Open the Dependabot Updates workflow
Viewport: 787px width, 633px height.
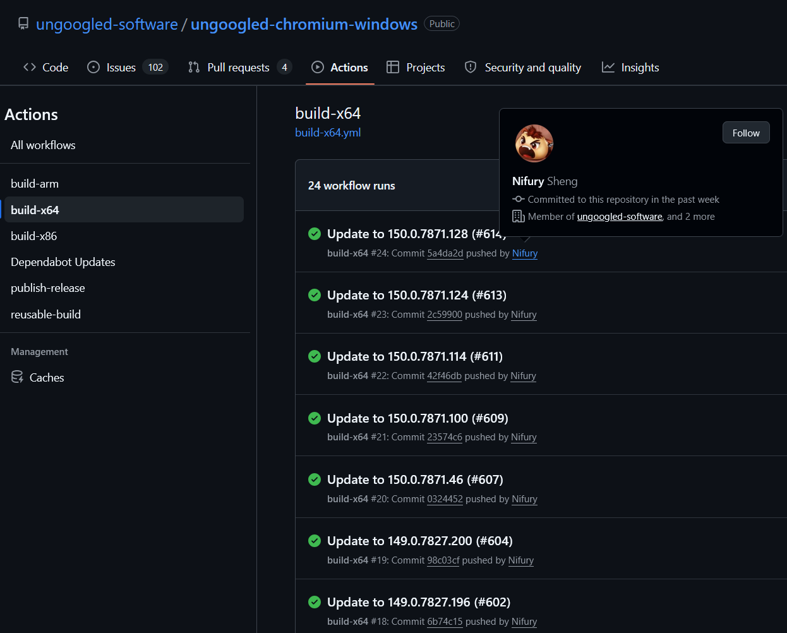click(x=63, y=262)
